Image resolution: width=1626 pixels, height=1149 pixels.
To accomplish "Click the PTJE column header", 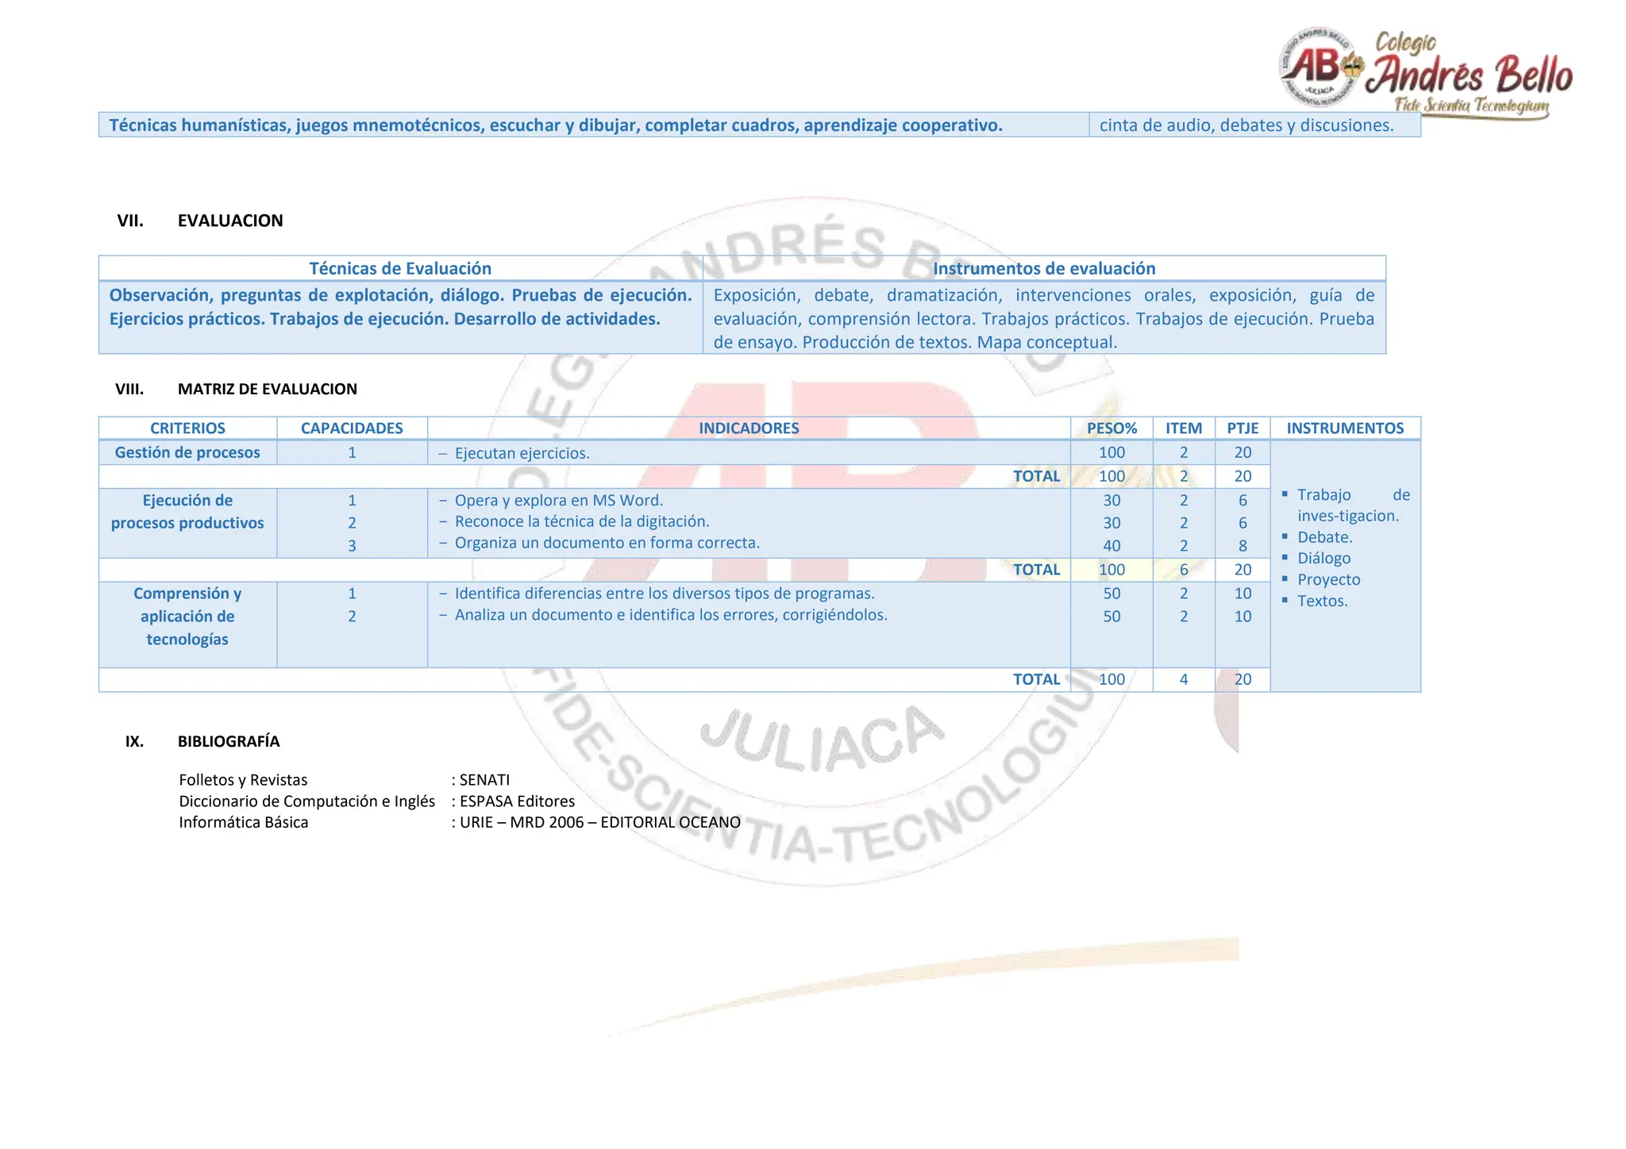I will (1243, 428).
